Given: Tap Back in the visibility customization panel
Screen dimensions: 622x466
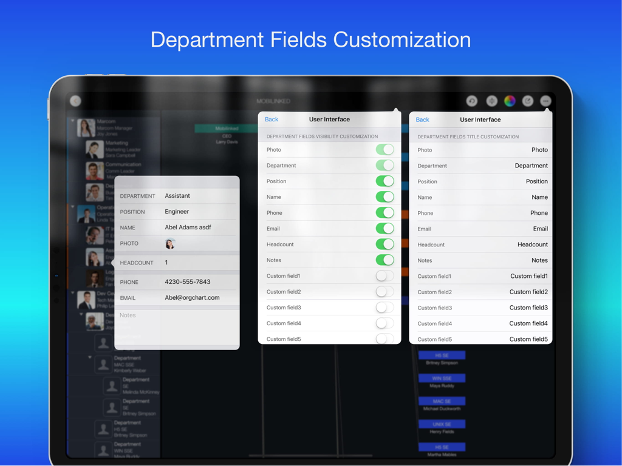Looking at the screenshot, I should tap(271, 119).
